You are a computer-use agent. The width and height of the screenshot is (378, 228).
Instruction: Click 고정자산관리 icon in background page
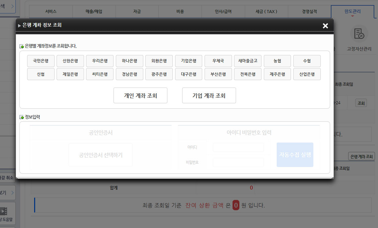[359, 34]
